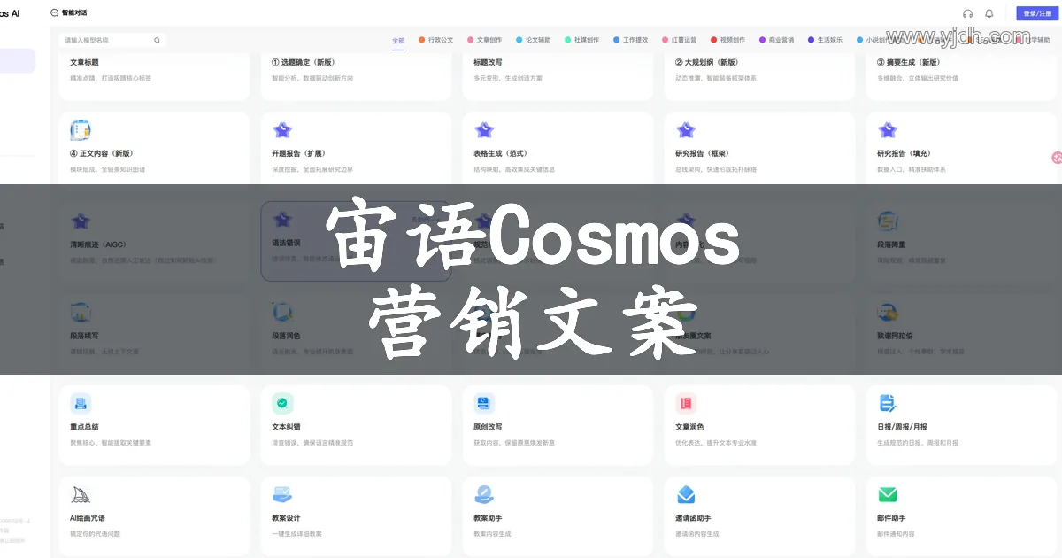This screenshot has height=558, width=1062.
Task: Open the 智能对话 chat icon in header
Action: click(55, 12)
